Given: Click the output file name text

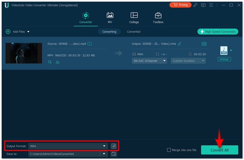Looking at the screenshot, I should pos(154,44).
